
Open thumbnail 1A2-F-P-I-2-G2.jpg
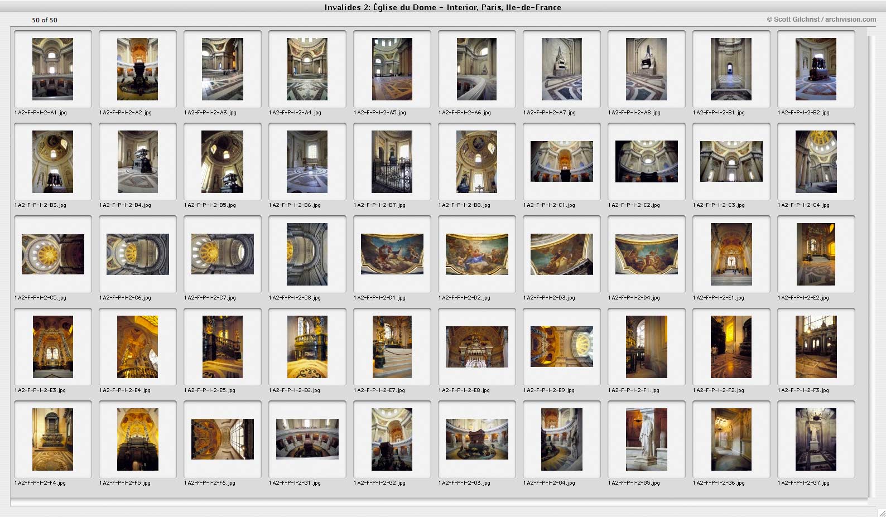(392, 439)
